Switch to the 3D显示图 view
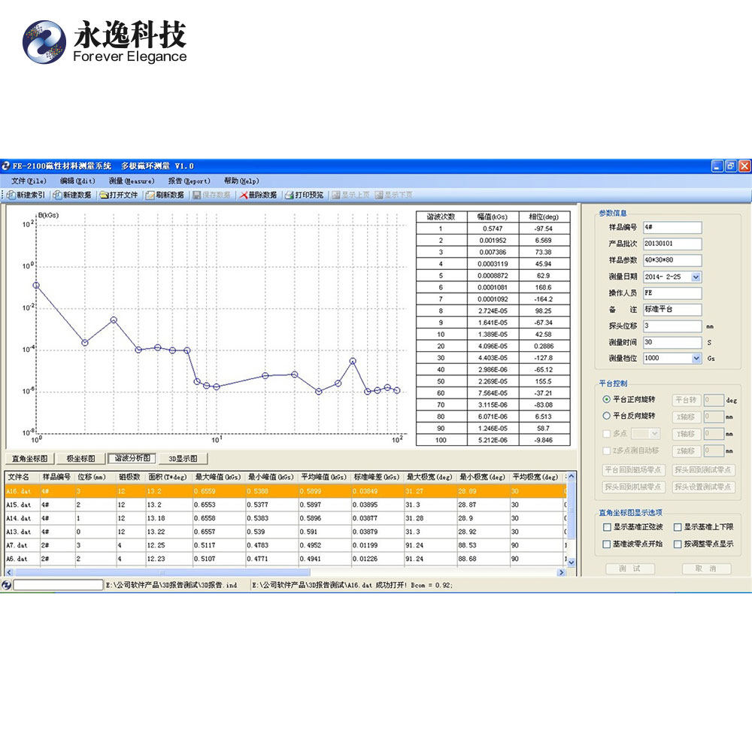752x752 pixels. pos(183,459)
